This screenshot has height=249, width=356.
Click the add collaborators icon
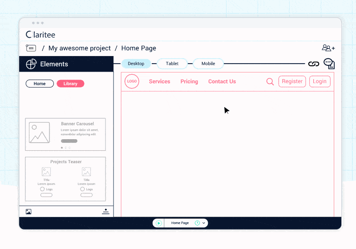328,48
